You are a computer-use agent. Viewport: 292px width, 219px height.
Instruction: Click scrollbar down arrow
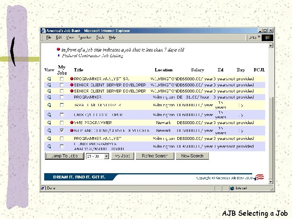click(271, 182)
